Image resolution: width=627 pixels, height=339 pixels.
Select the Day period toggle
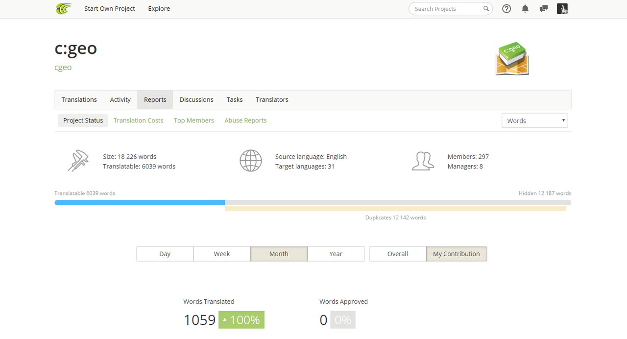165,254
